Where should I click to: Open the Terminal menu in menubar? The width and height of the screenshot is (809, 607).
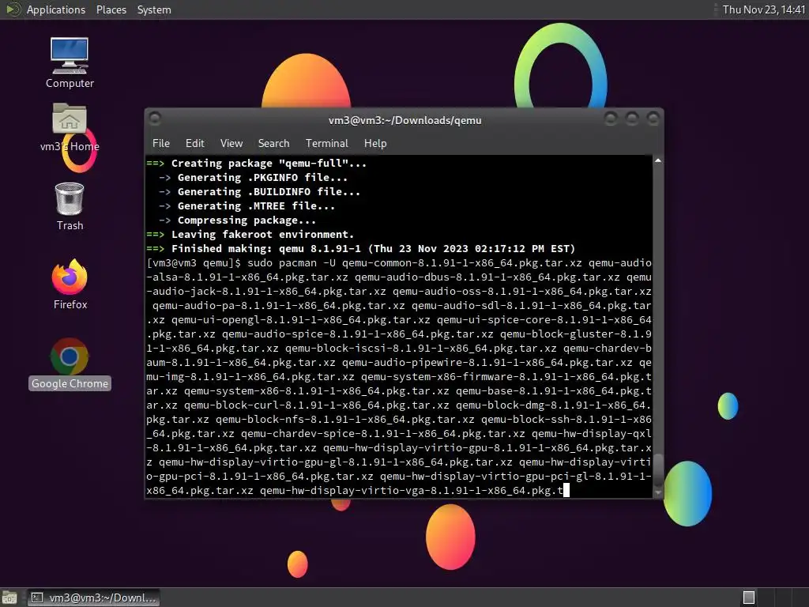click(326, 143)
